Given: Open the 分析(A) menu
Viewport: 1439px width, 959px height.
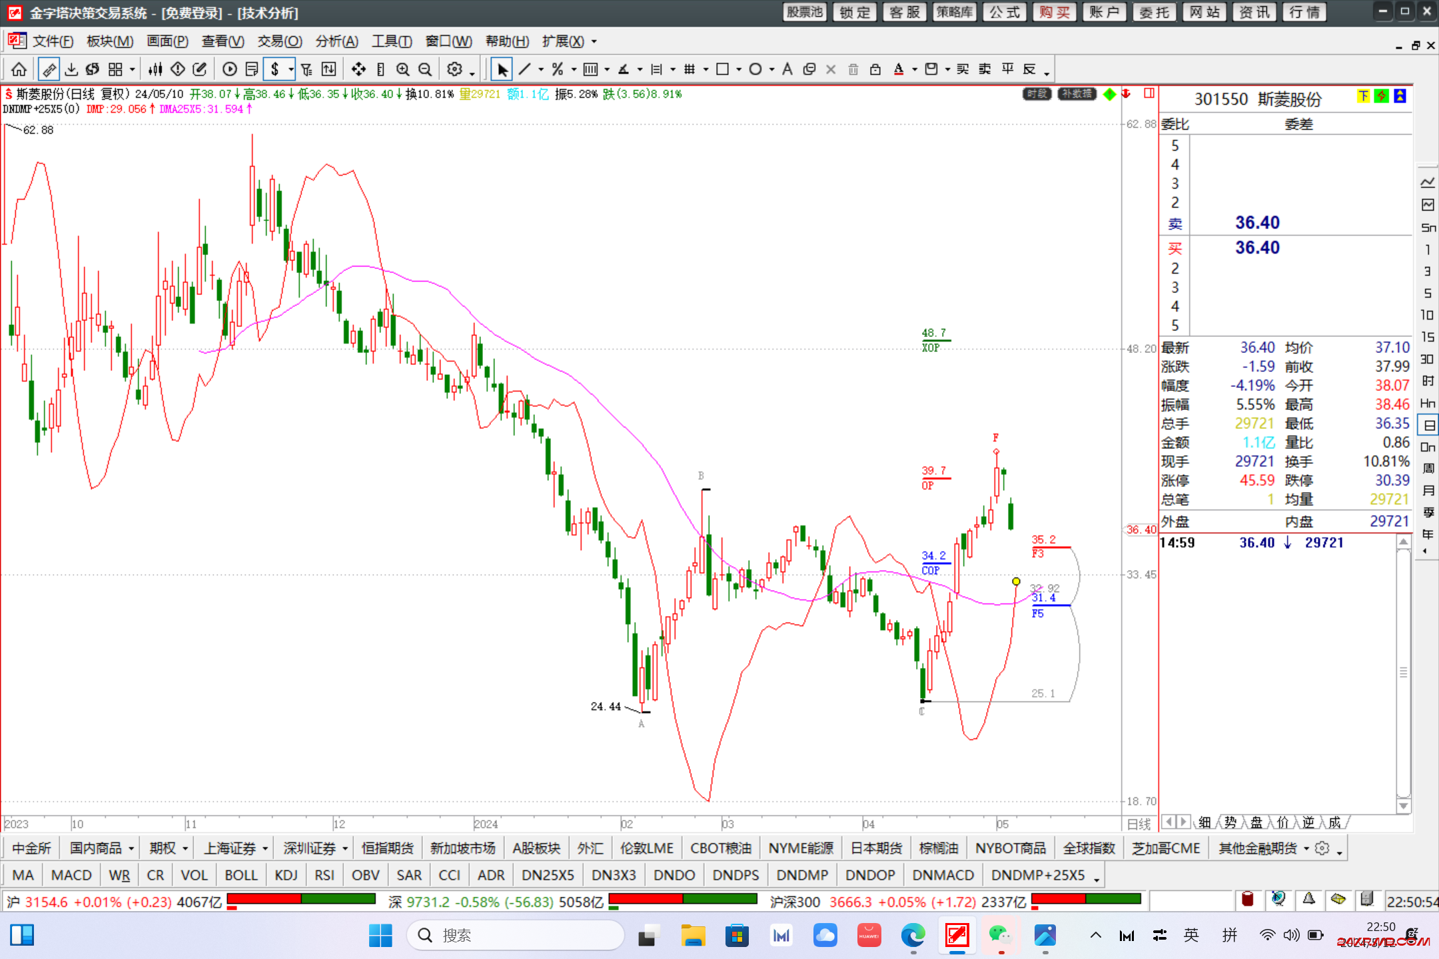Looking at the screenshot, I should point(337,41).
